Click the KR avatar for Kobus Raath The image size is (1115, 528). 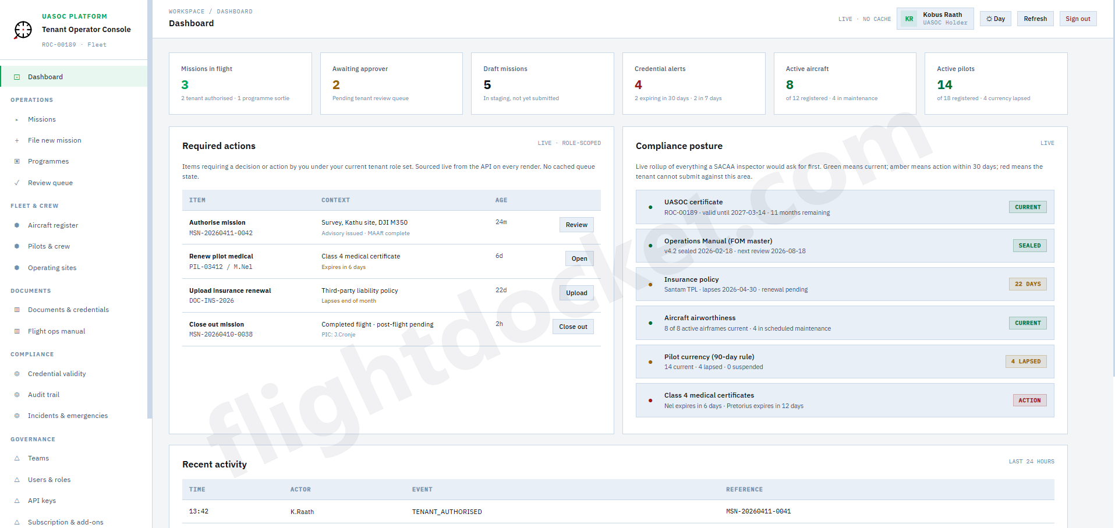click(x=909, y=19)
